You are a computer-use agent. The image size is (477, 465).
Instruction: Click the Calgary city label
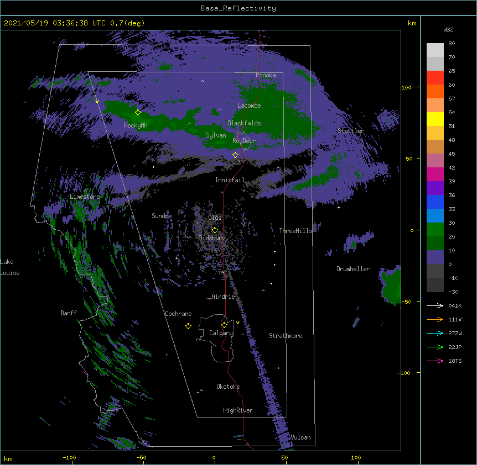[221, 333]
